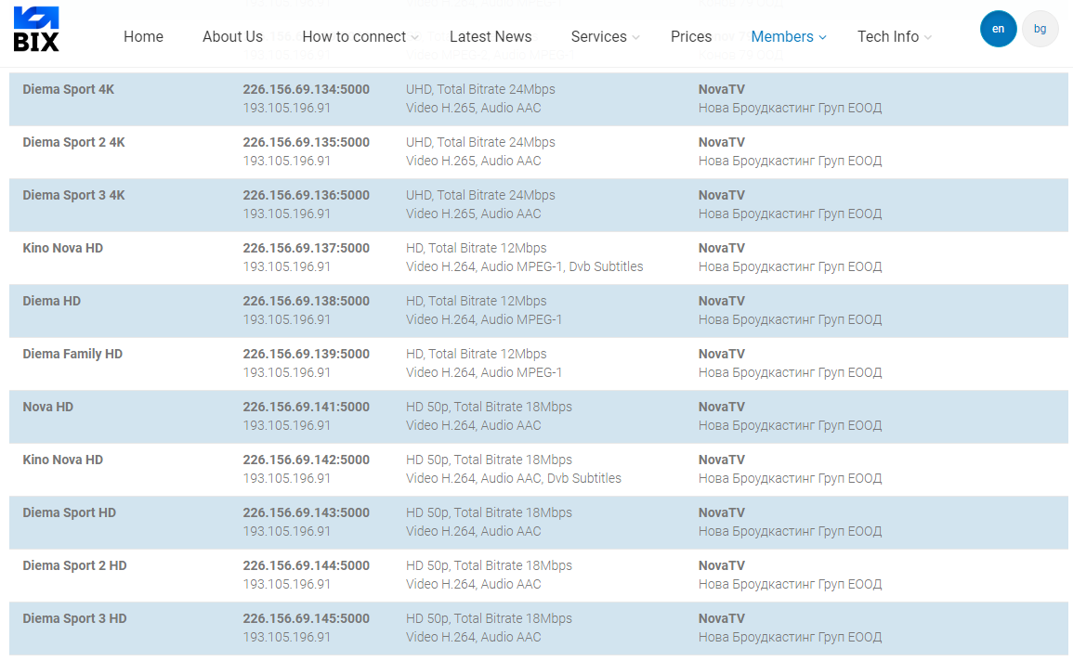1073x661 pixels.
Task: Select the Diema Family HD channel name
Action: point(72,354)
